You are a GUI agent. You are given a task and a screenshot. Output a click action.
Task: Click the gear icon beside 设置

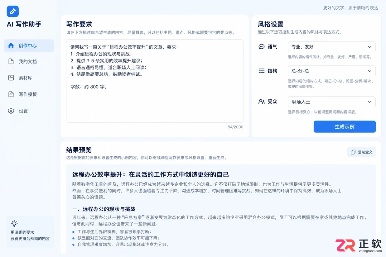click(11, 111)
